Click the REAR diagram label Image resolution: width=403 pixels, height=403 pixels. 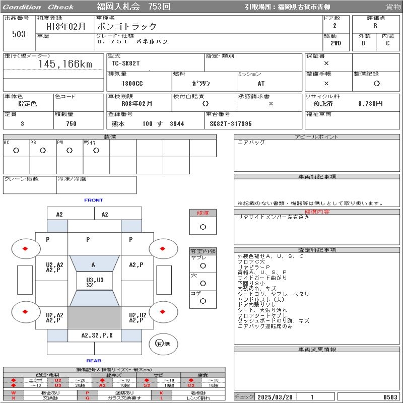[94, 361]
